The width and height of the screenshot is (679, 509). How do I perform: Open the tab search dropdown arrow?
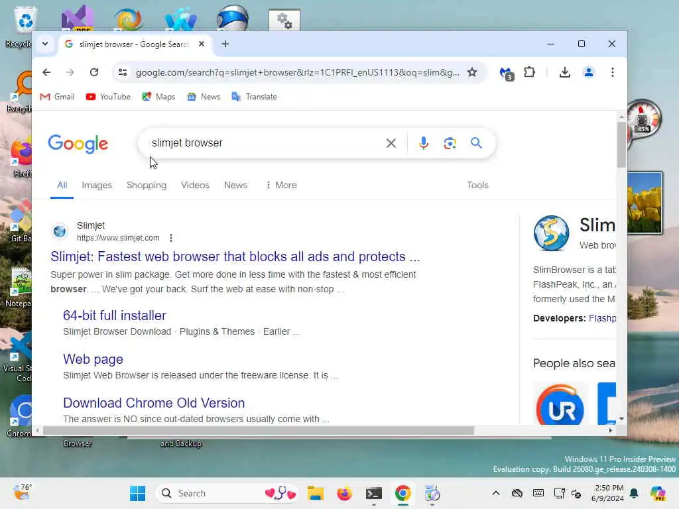(45, 44)
